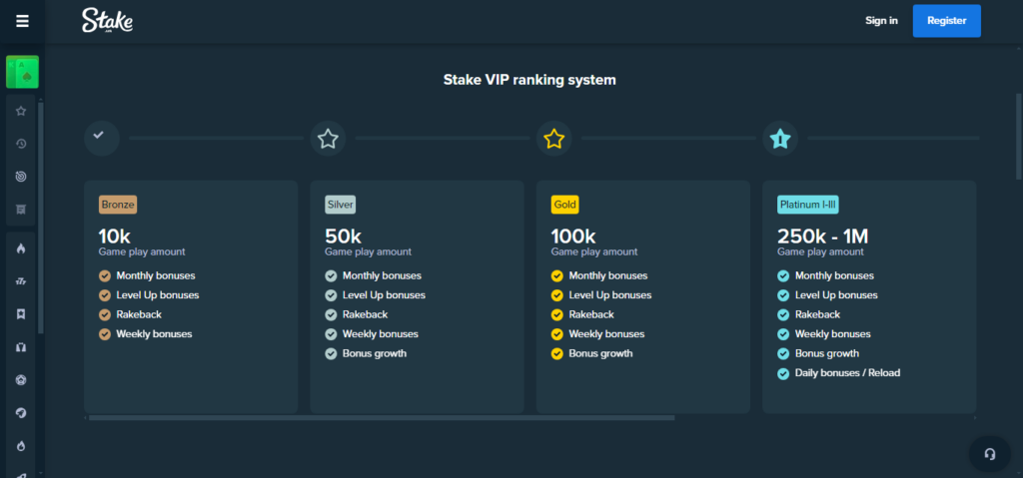Click the horizontal scrollbar under rank cards
Screen dimensions: 1023x478
click(x=382, y=417)
